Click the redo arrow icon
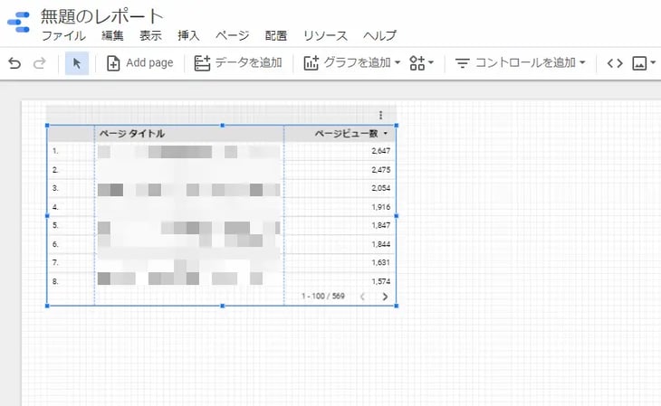The image size is (661, 406). click(x=39, y=63)
